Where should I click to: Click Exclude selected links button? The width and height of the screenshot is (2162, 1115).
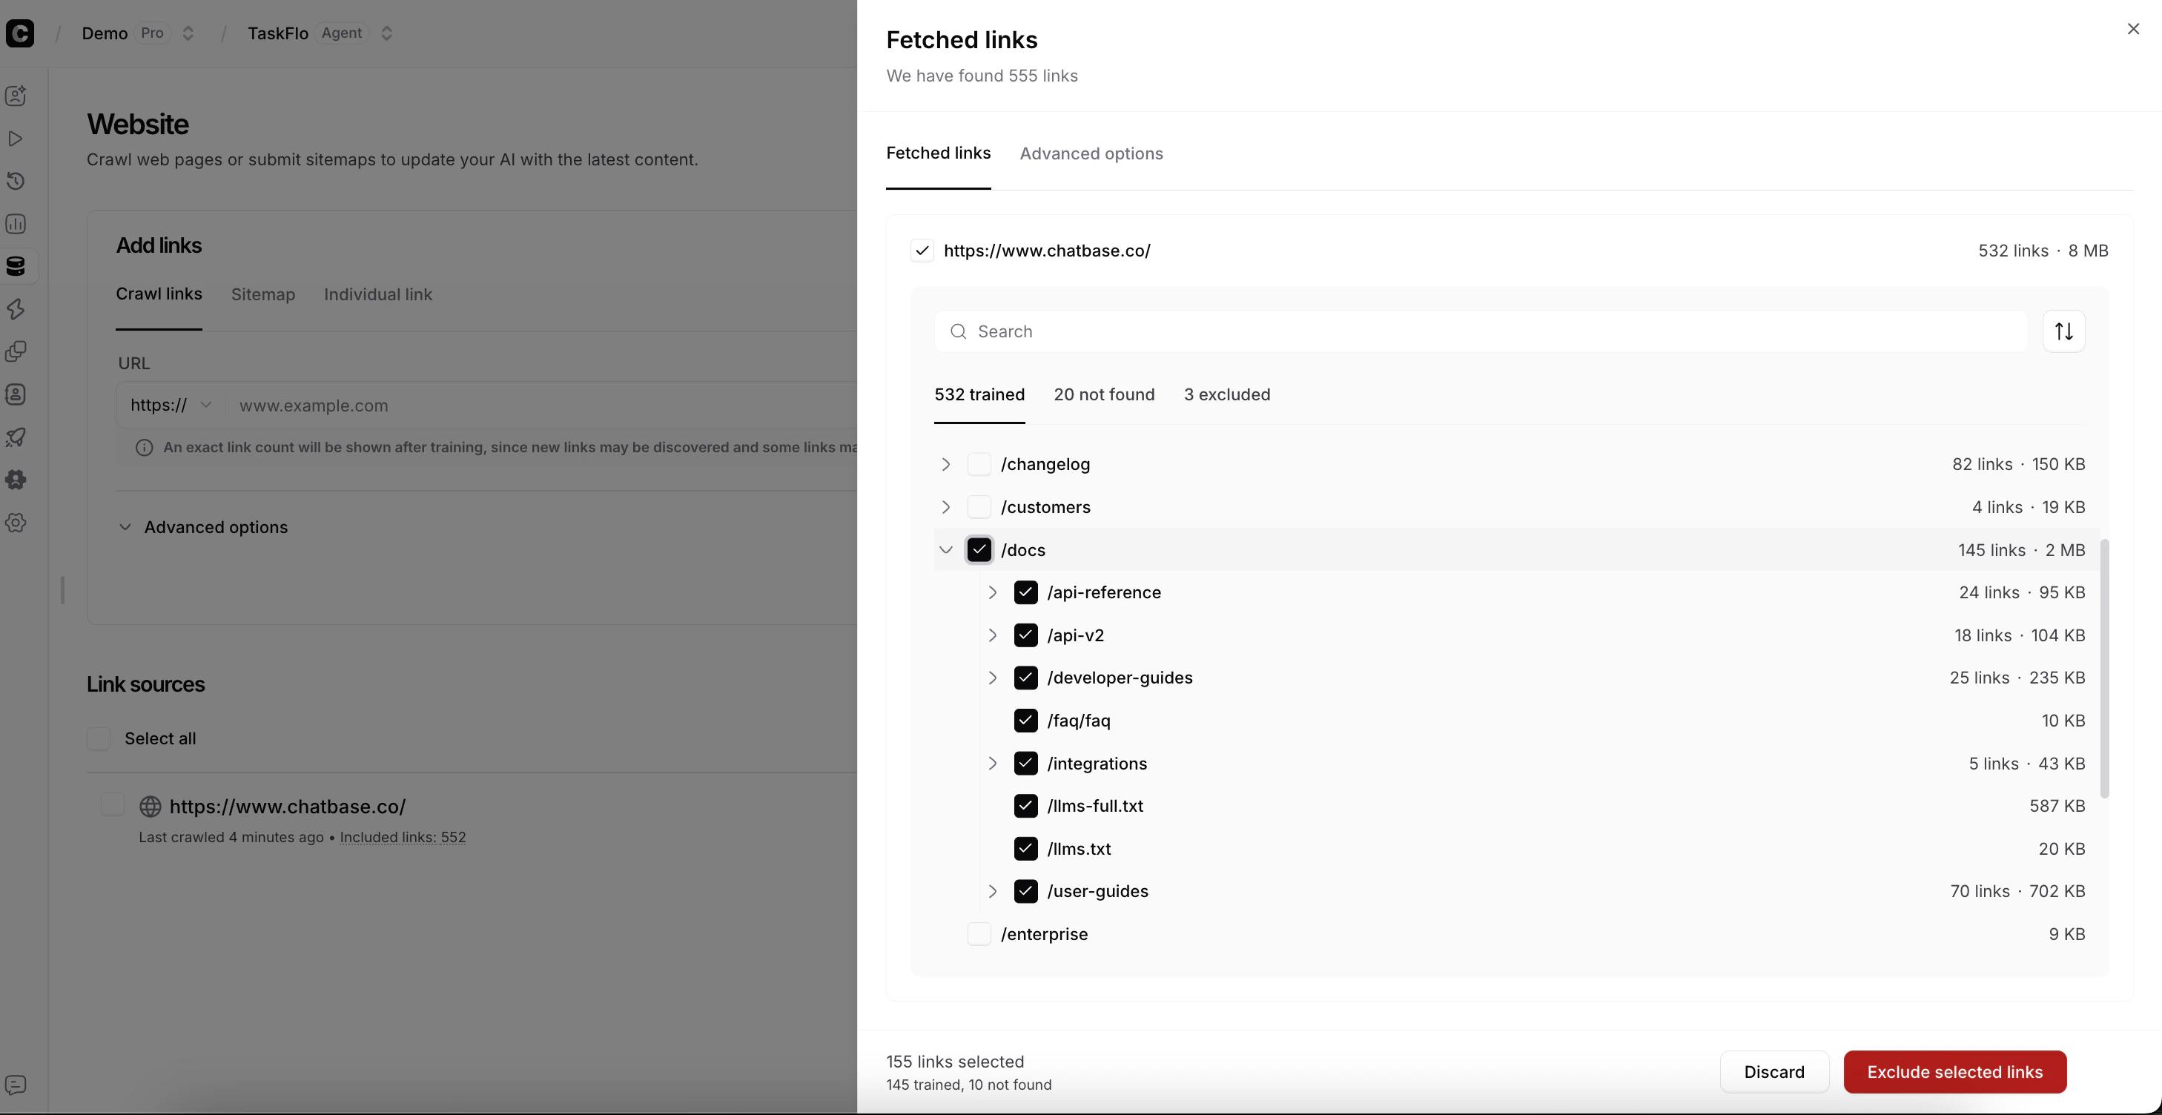[x=1954, y=1071]
